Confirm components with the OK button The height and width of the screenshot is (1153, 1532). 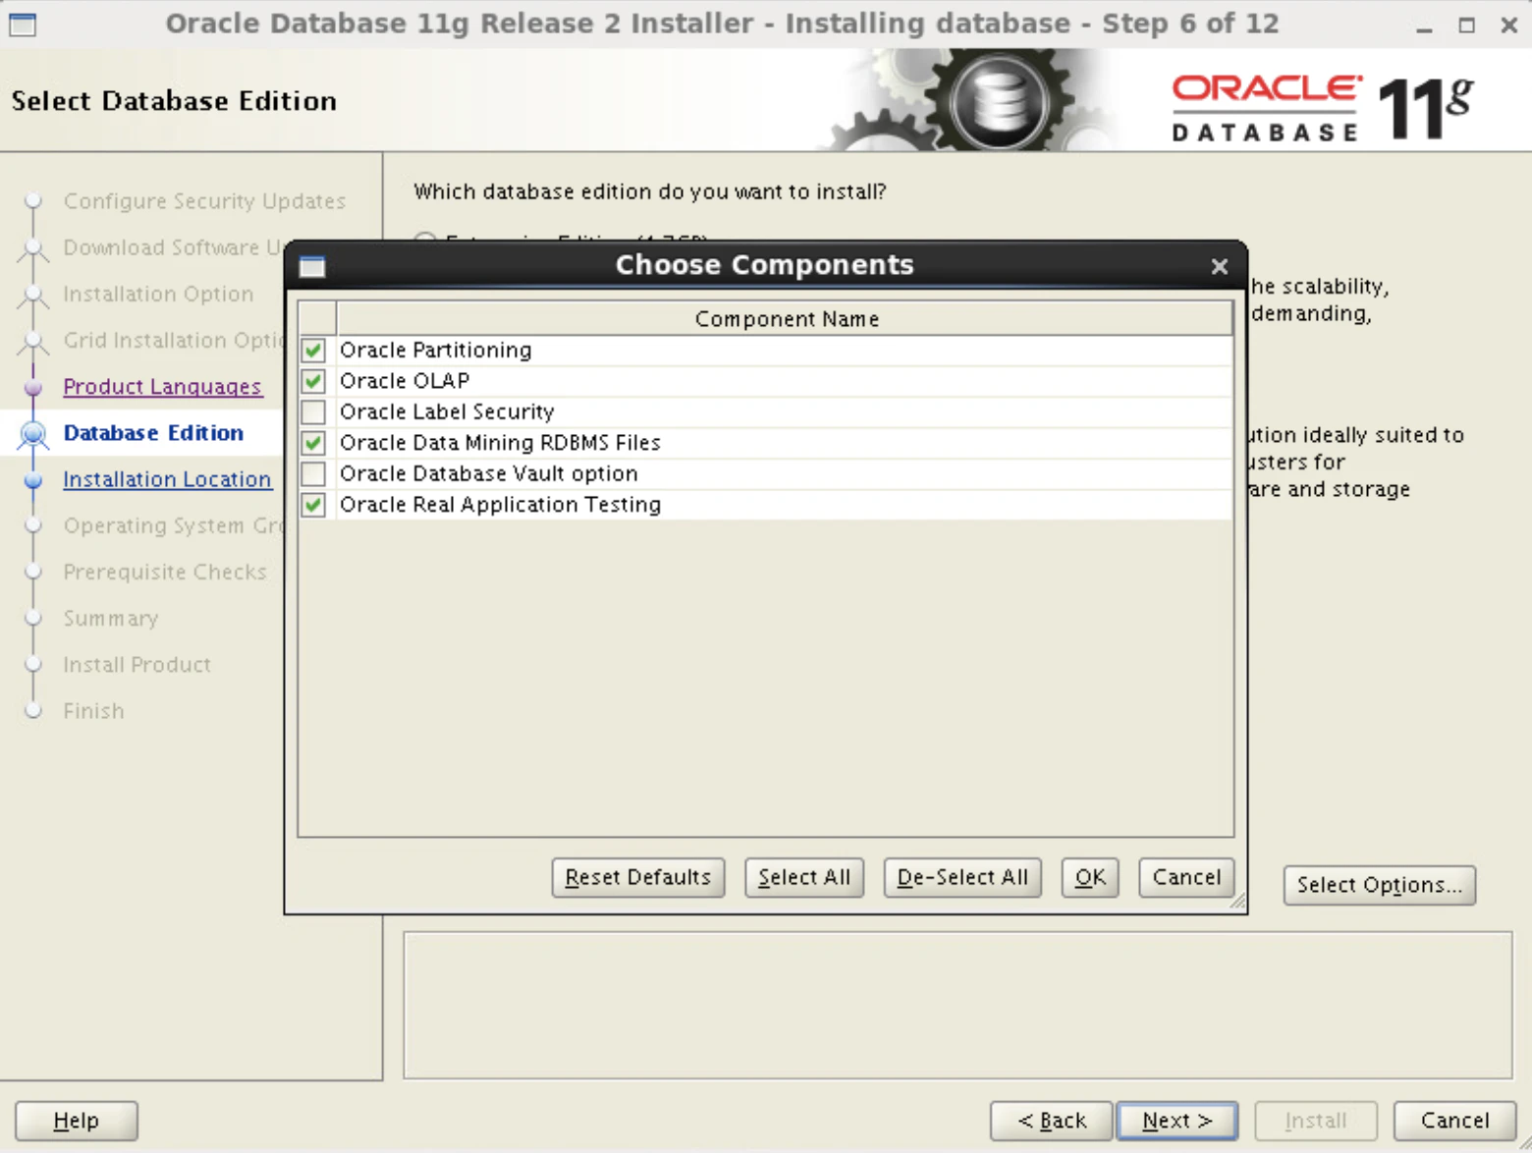click(1090, 877)
